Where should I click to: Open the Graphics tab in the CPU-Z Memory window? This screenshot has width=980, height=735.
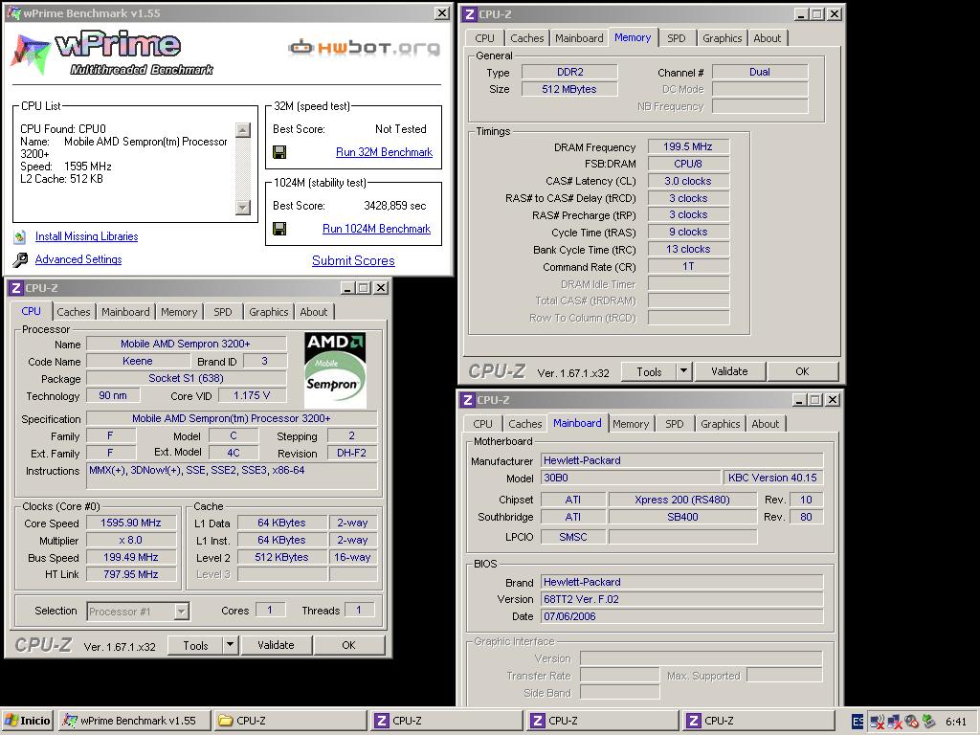pyautogui.click(x=722, y=38)
